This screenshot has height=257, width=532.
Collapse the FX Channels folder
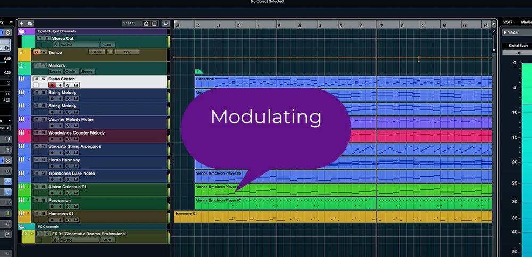click(22, 227)
